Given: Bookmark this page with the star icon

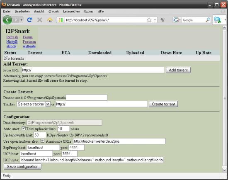Looking at the screenshot, I should click(x=149, y=20).
